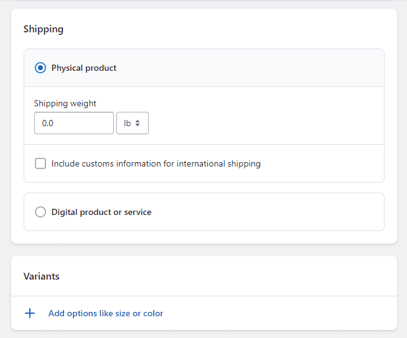Click empty space right of the Variants heading

click(228, 276)
